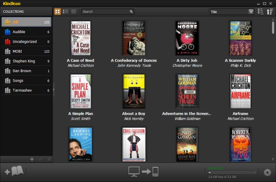Screen dimensions: 276x182
Task: Click the computer monitor transfer icon
Action: coord(134,172)
